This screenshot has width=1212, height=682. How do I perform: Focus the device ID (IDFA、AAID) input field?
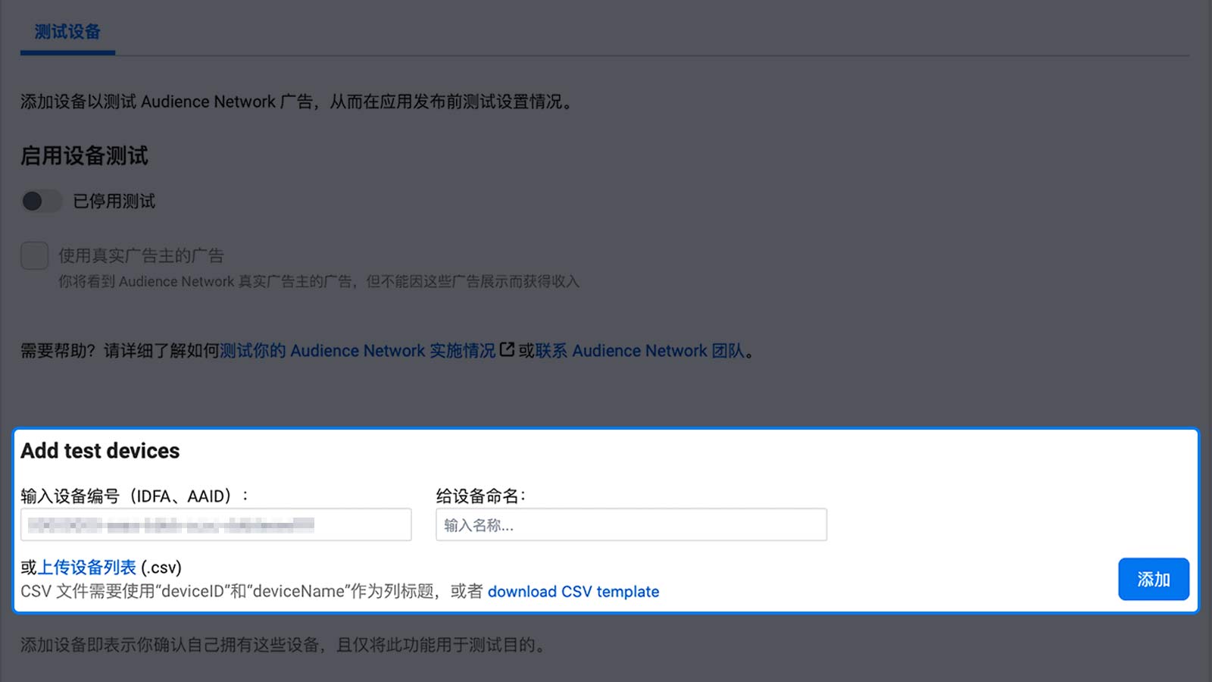click(x=216, y=524)
